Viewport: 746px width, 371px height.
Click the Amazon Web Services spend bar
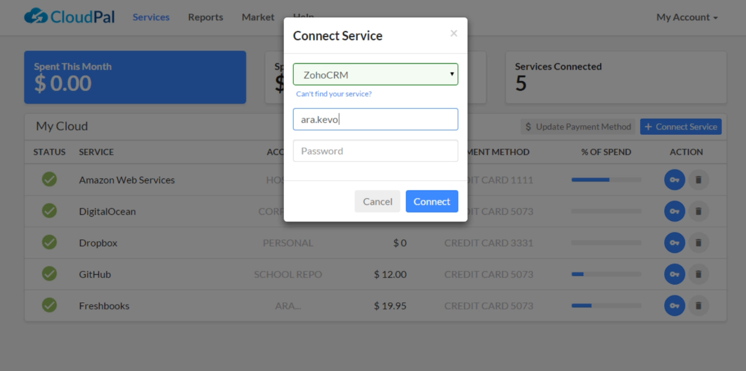[606, 180]
